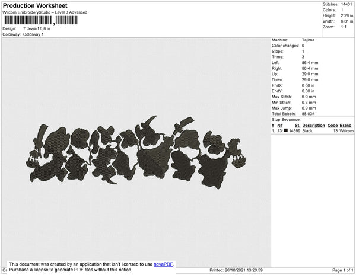Click the 'Code' column header

(333, 126)
